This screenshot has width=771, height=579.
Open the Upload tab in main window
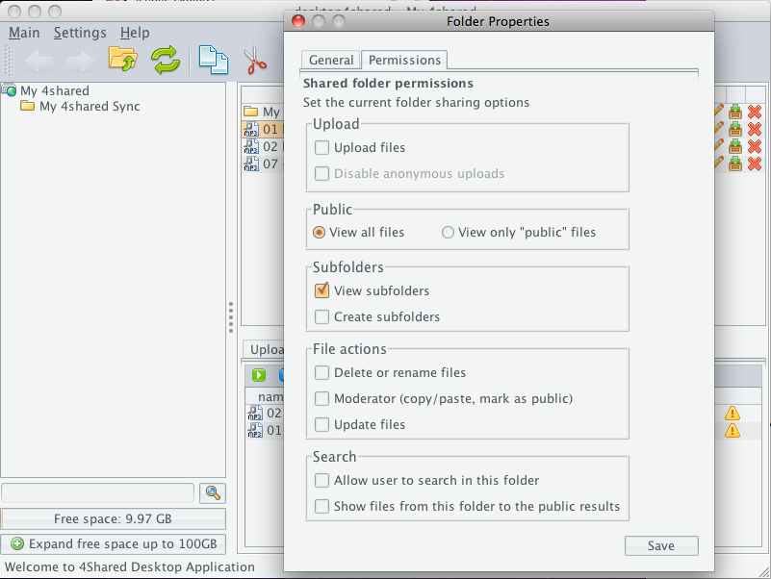pyautogui.click(x=266, y=349)
